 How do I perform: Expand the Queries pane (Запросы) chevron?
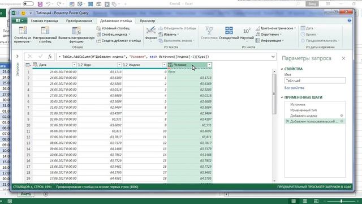pyautogui.click(x=18, y=56)
